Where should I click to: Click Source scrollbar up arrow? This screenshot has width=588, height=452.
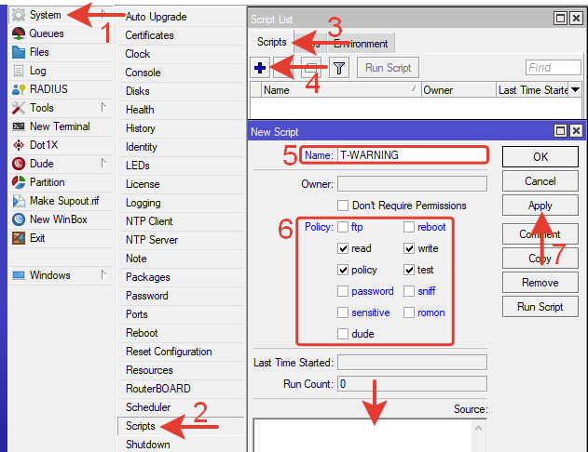[478, 428]
